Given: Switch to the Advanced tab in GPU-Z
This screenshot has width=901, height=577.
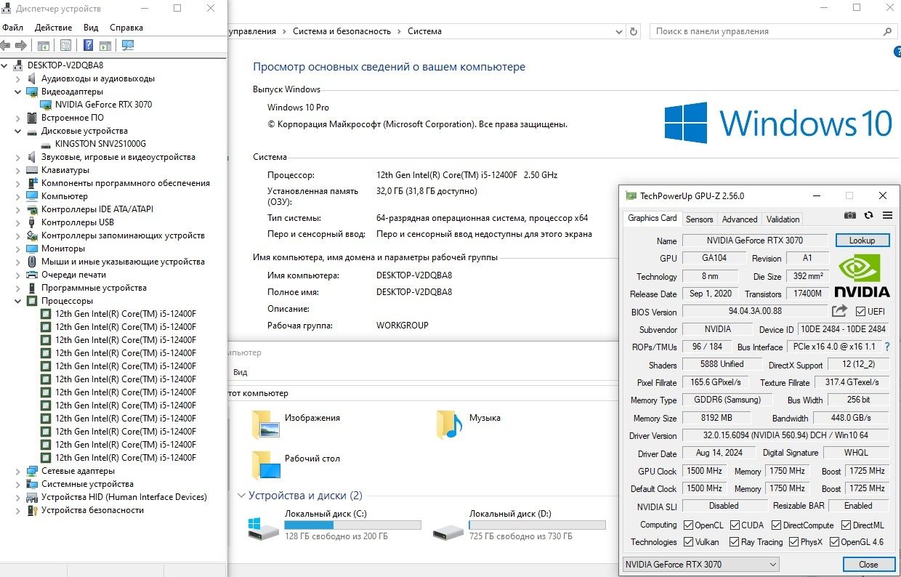Looking at the screenshot, I should (x=740, y=219).
